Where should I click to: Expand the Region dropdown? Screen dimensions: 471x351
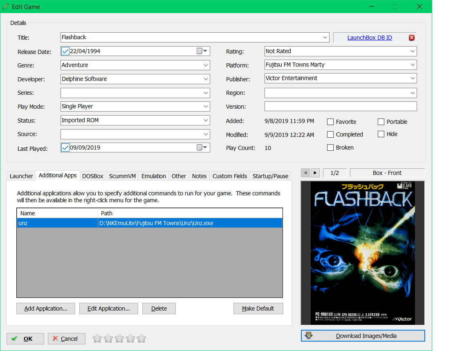click(413, 93)
